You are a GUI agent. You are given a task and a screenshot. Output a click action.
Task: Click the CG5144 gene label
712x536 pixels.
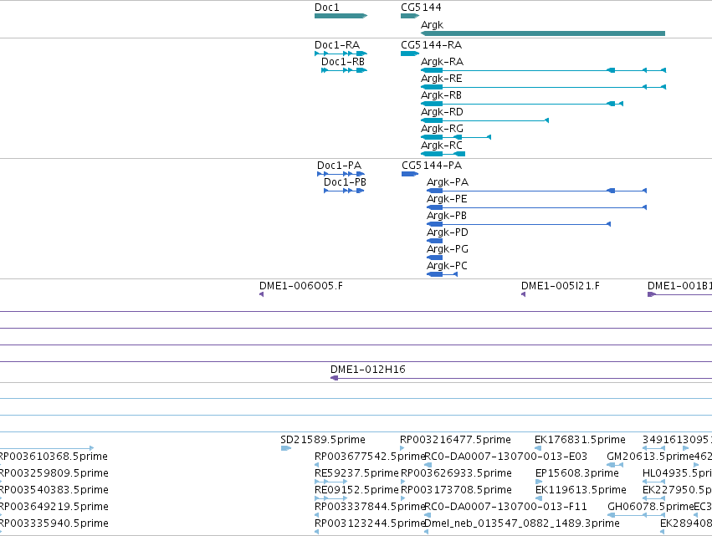(421, 8)
